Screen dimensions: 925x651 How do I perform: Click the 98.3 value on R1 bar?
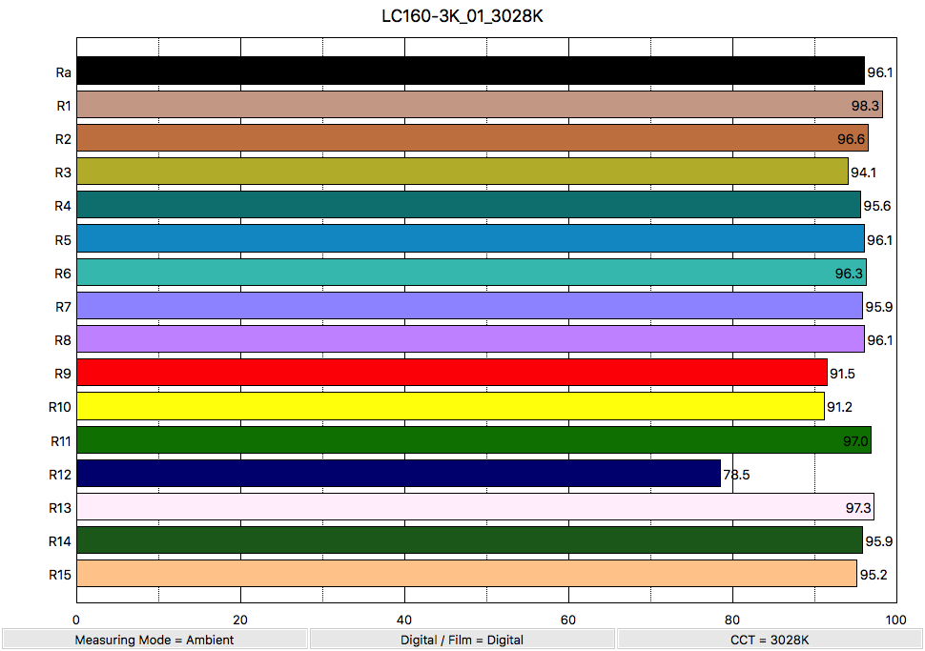point(865,105)
